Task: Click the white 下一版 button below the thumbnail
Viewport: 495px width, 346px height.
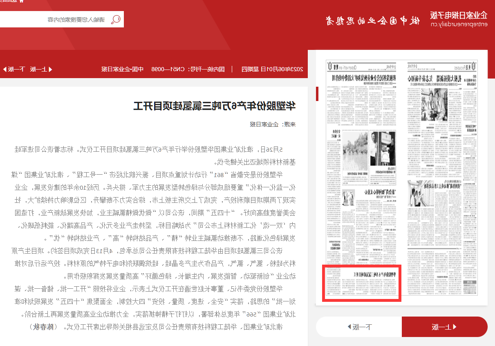Action: point(359,327)
